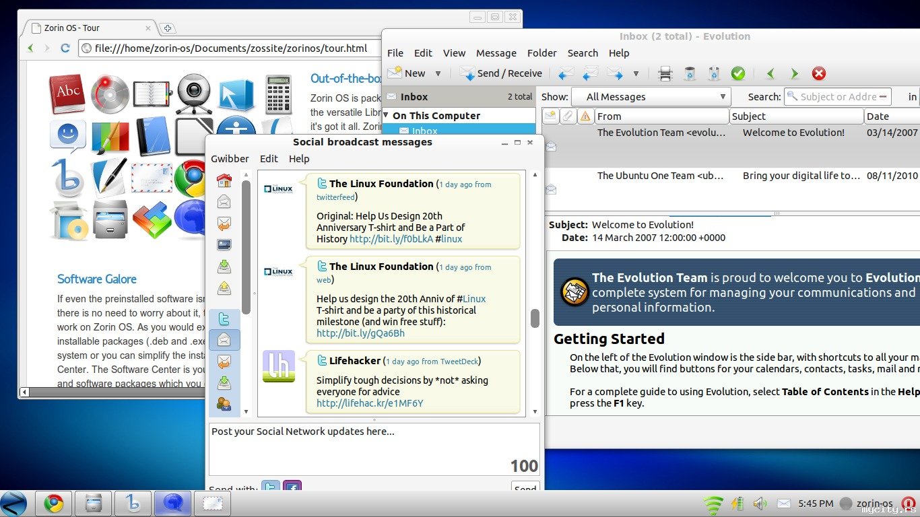The width and height of the screenshot is (920, 517).
Task: Click the 5:45 PM clock in the tray
Action: [x=816, y=504]
